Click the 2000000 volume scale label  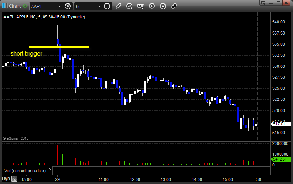click(x=280, y=143)
